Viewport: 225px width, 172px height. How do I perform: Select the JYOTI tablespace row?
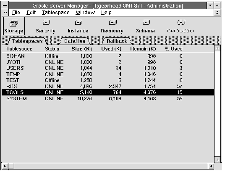click(x=108, y=62)
